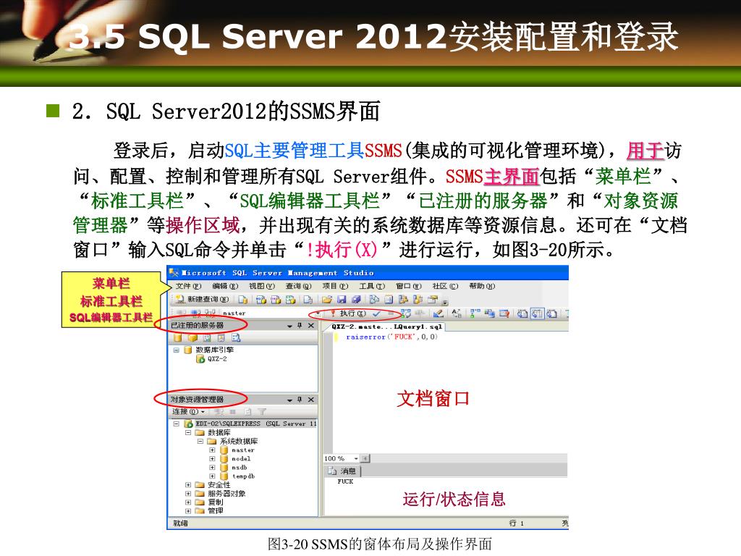Open 已注册的服务器 panel options dropdown arrow

point(289,326)
